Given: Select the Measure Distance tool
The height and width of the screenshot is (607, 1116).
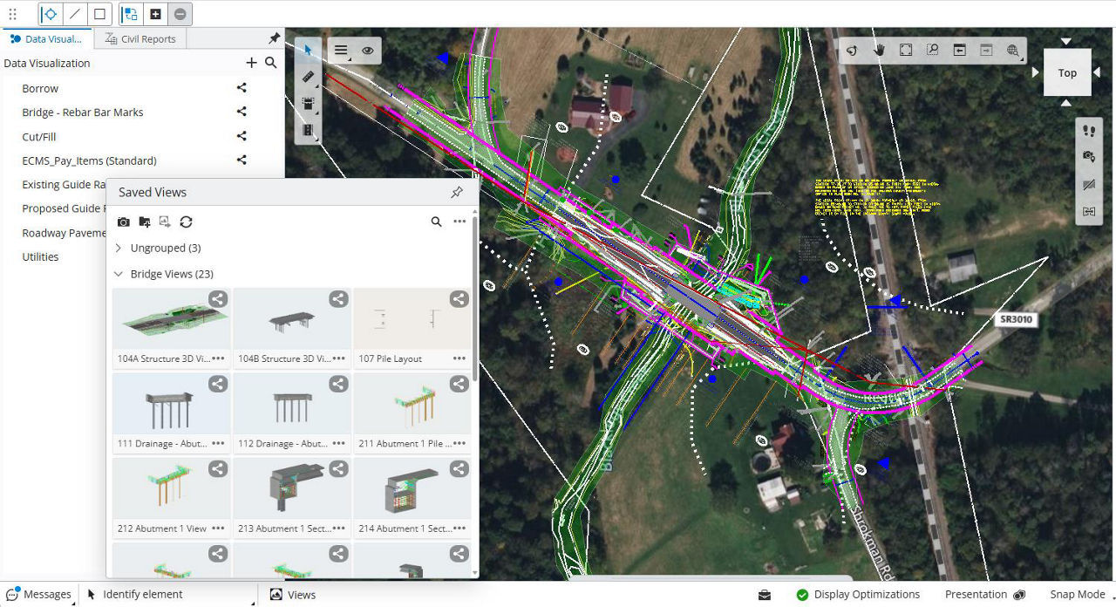Looking at the screenshot, I should [x=308, y=76].
